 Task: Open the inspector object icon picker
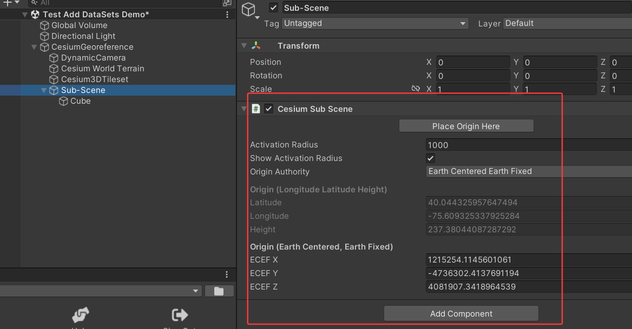[x=250, y=10]
